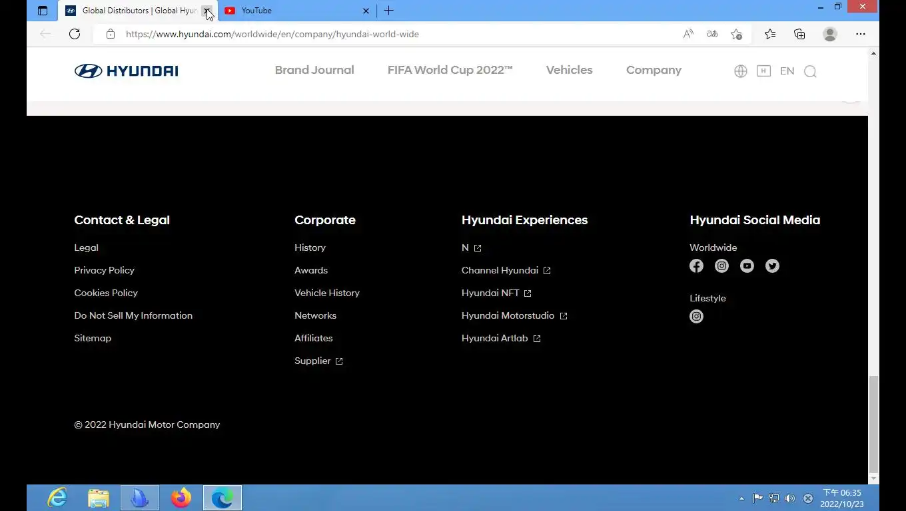This screenshot has width=906, height=511.
Task: Open the Supplier external link
Action: 318,361
